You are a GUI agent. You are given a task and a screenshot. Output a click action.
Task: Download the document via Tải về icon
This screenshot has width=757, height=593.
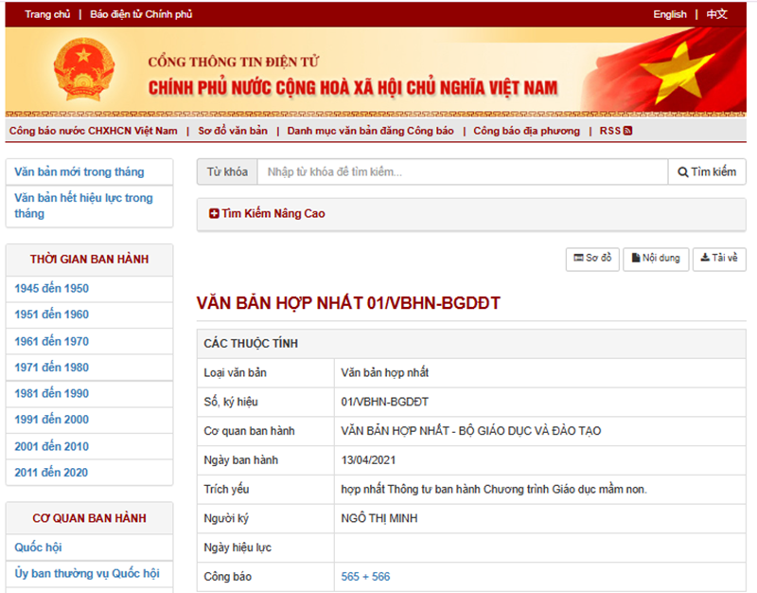point(705,259)
